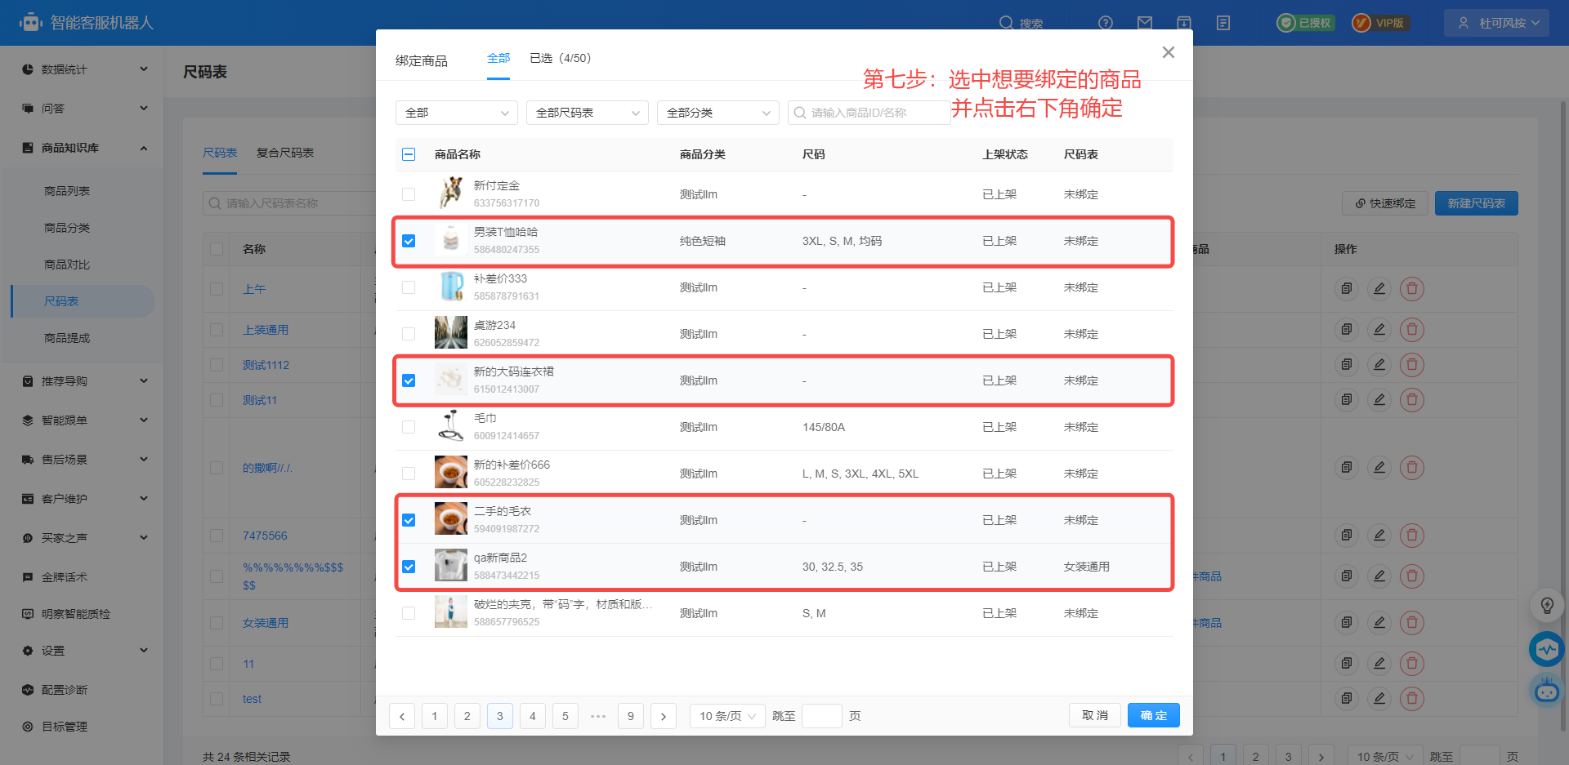Open the 全部 status dropdown
Screen dimensions: 1569x765
point(457,113)
